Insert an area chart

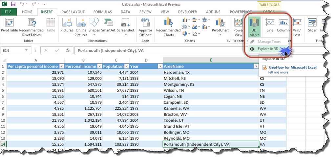(x=196, y=27)
